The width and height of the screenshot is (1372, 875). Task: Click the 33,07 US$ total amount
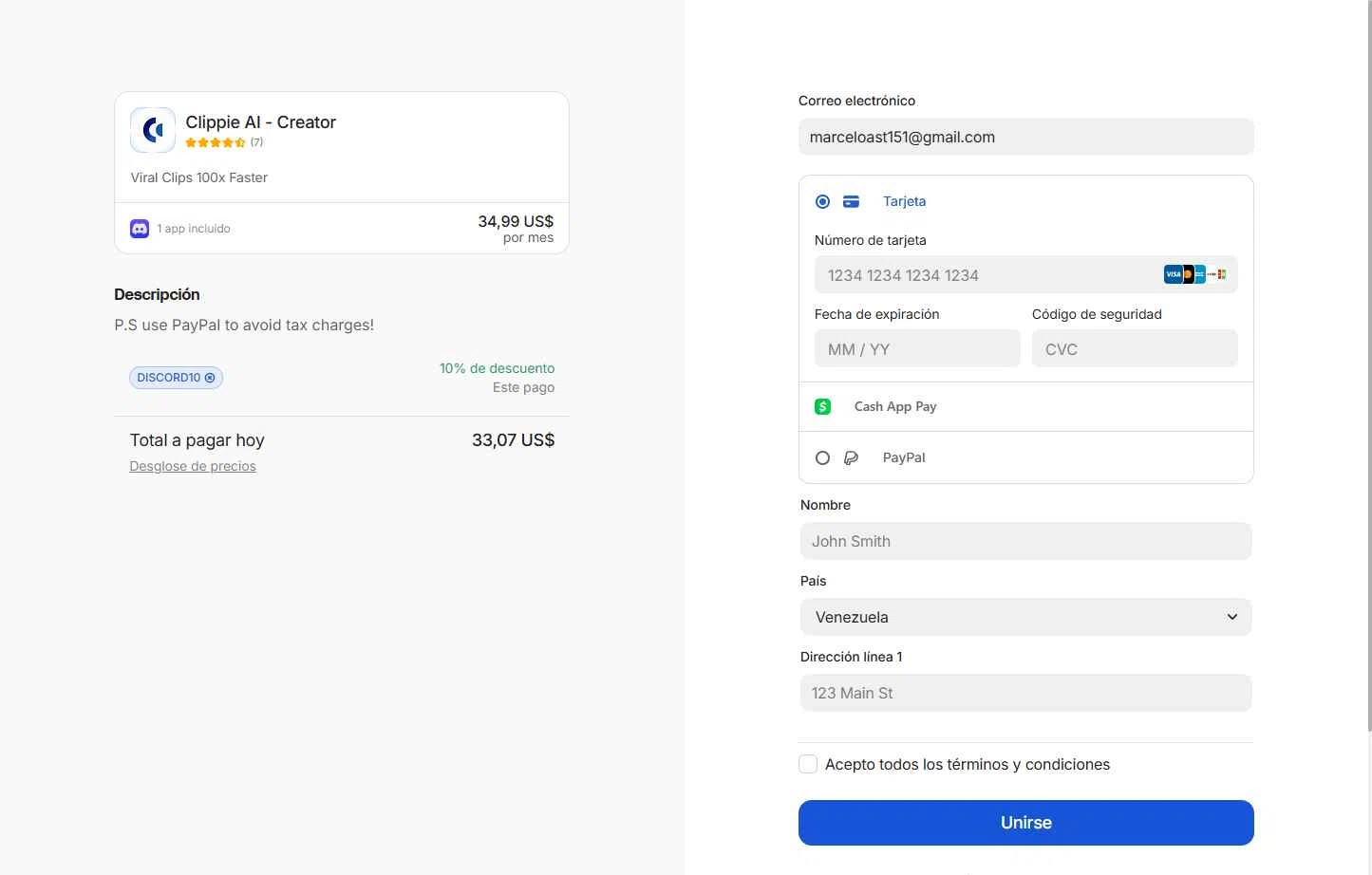tap(513, 440)
